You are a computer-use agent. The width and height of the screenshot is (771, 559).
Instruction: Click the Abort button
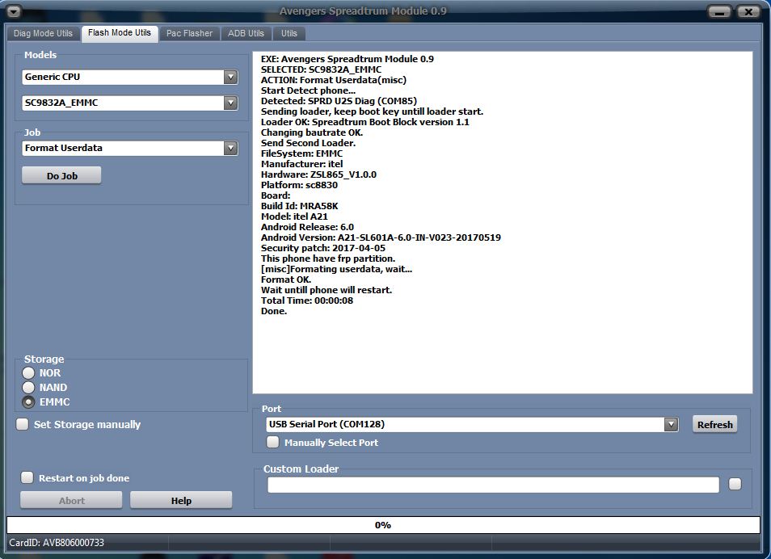point(71,500)
